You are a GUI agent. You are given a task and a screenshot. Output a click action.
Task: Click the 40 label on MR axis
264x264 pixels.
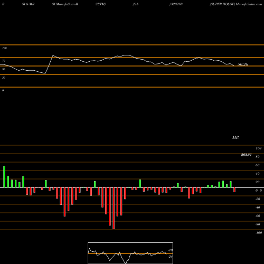coord(258,174)
